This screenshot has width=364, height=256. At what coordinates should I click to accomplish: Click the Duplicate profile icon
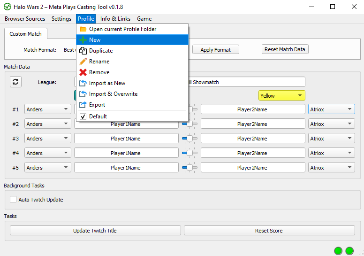tap(83, 51)
